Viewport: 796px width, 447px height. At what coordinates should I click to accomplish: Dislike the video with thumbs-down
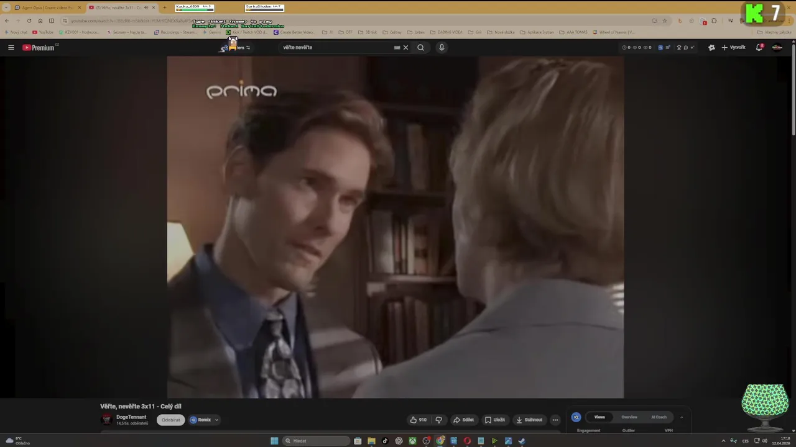(x=438, y=420)
